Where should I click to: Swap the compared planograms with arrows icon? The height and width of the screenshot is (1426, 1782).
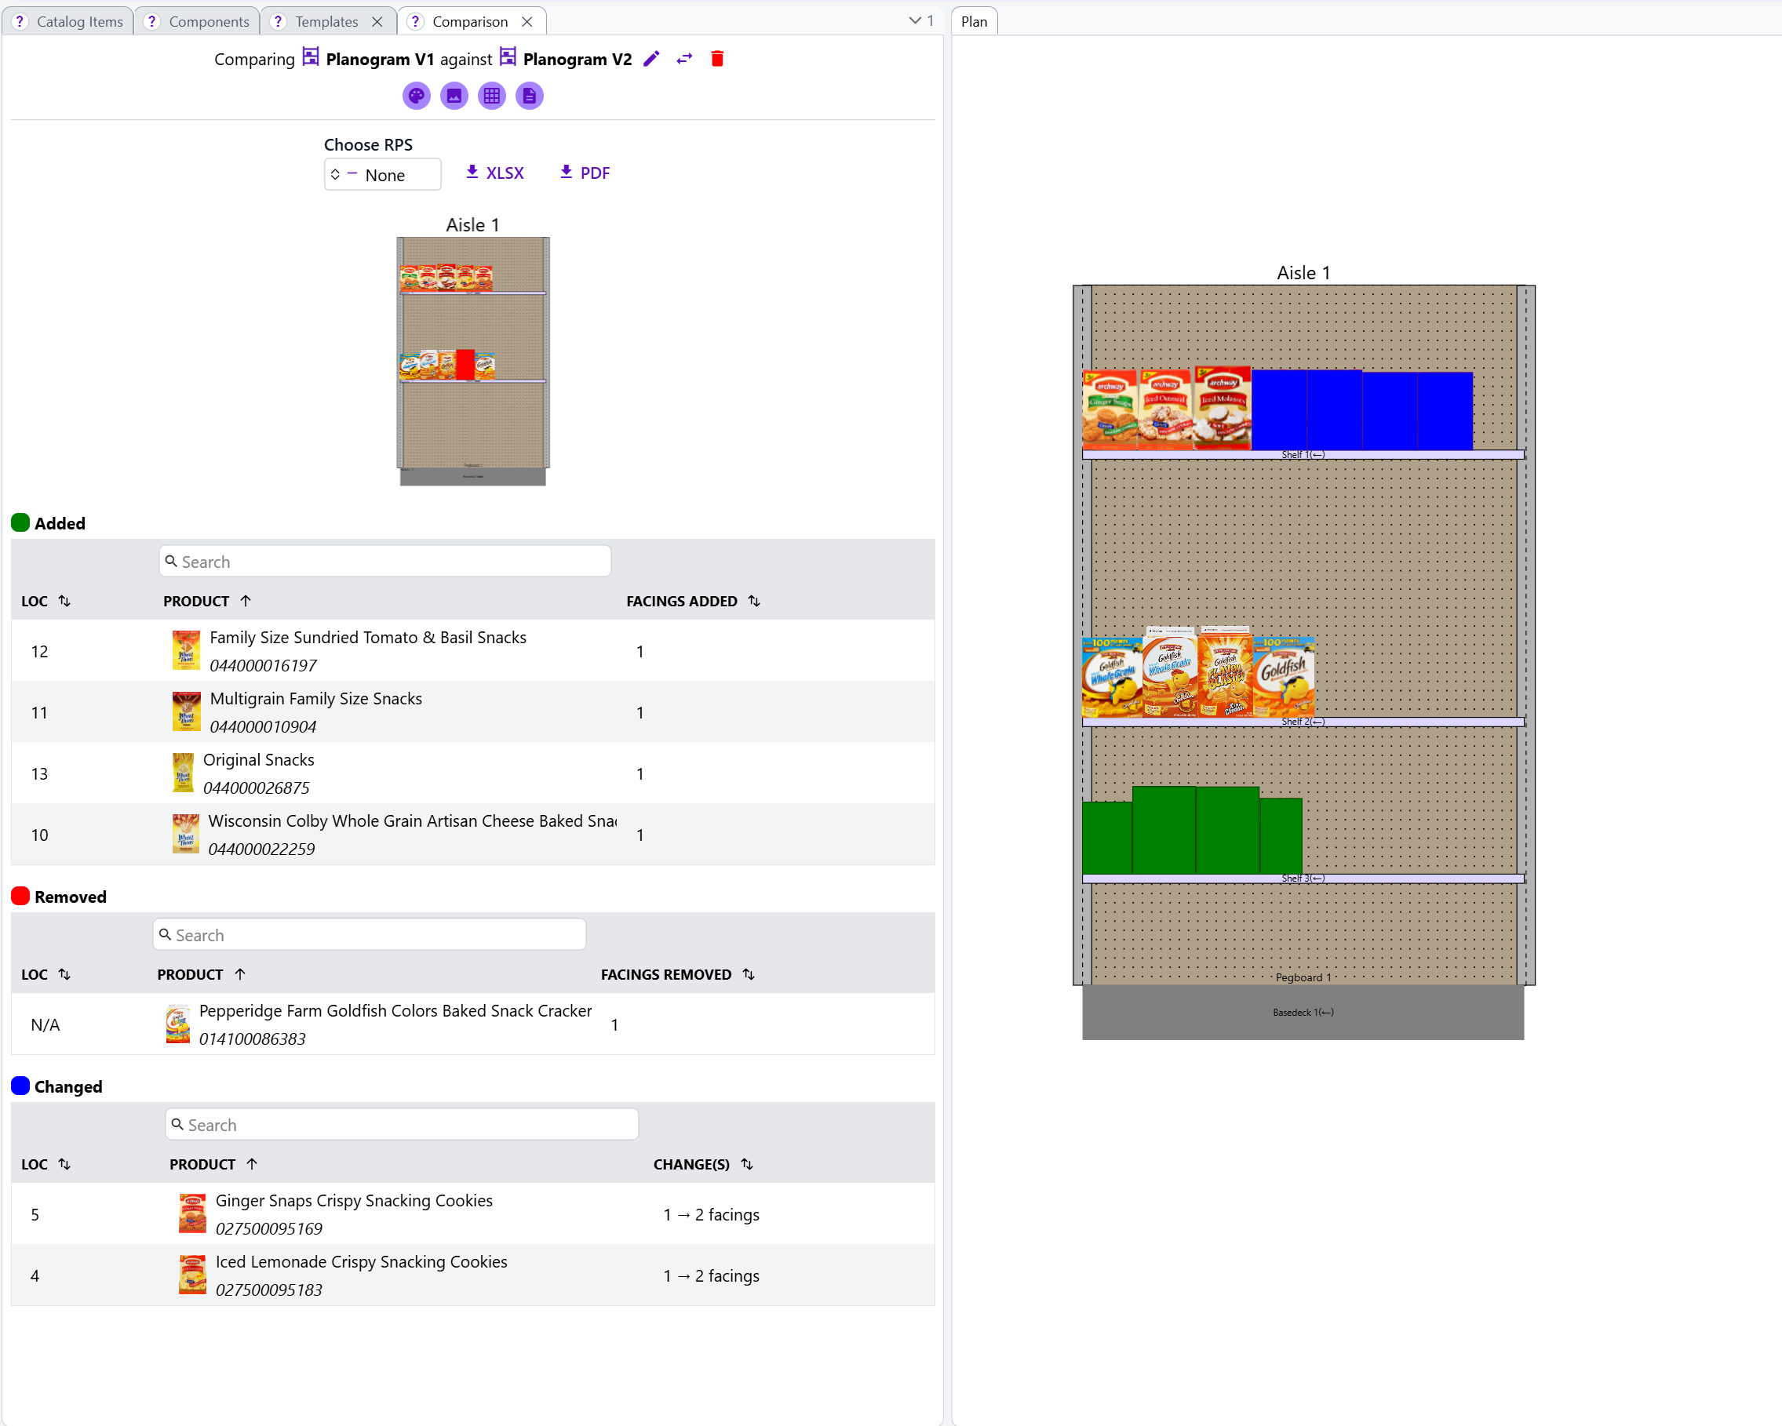(684, 59)
